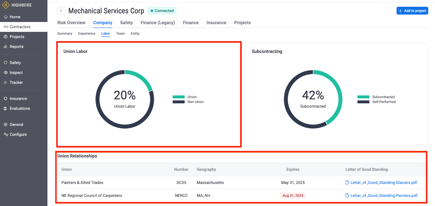435x206 pixels.
Task: Click the Configure gears icon
Action: click(6, 134)
